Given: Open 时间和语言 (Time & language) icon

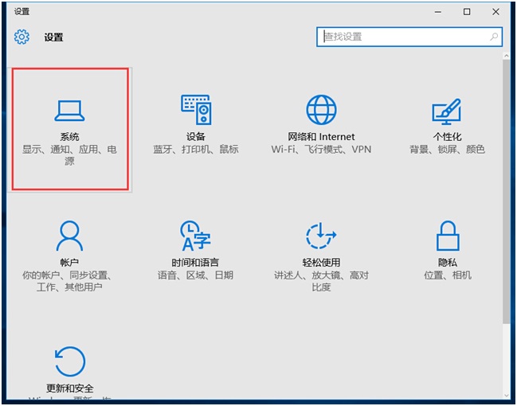Looking at the screenshot, I should [195, 236].
